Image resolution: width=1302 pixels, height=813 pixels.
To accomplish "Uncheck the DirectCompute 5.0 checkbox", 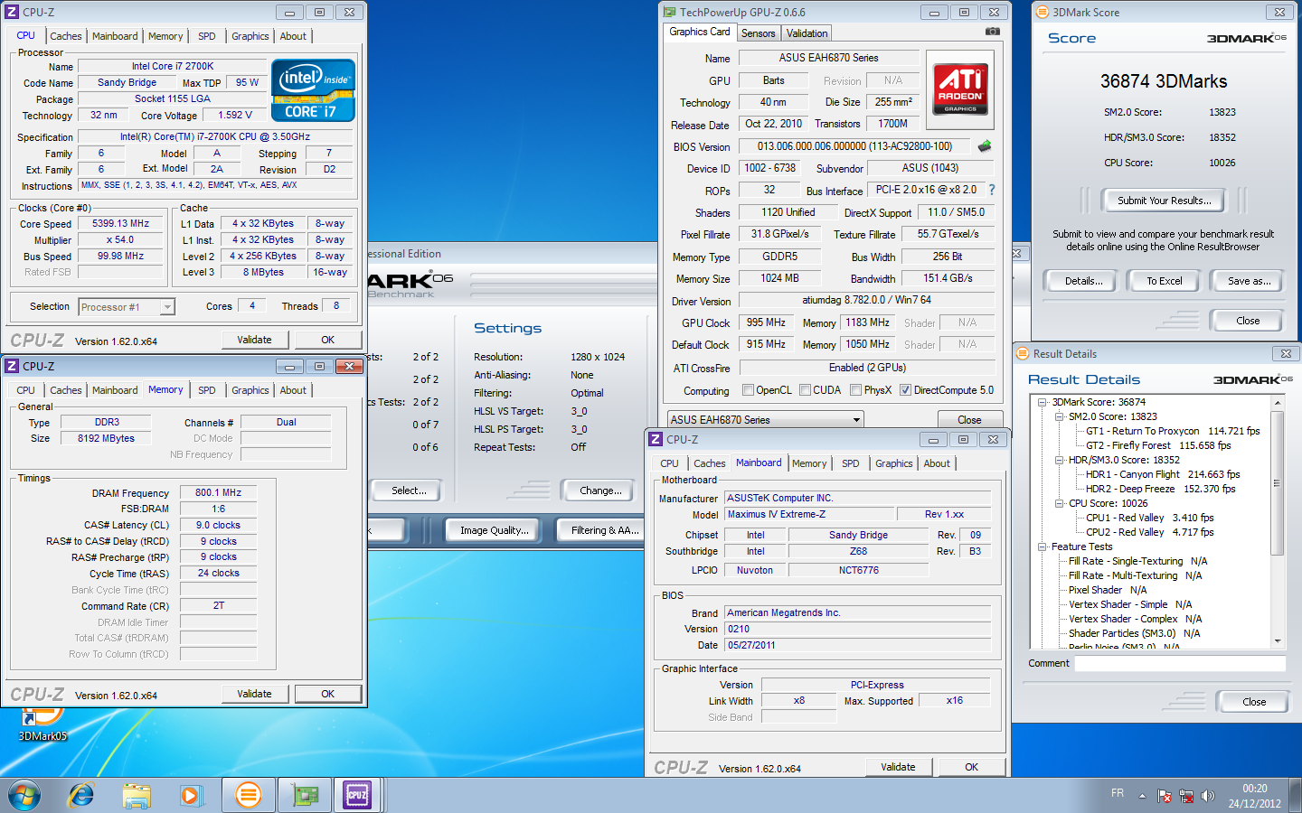I will click(x=906, y=390).
